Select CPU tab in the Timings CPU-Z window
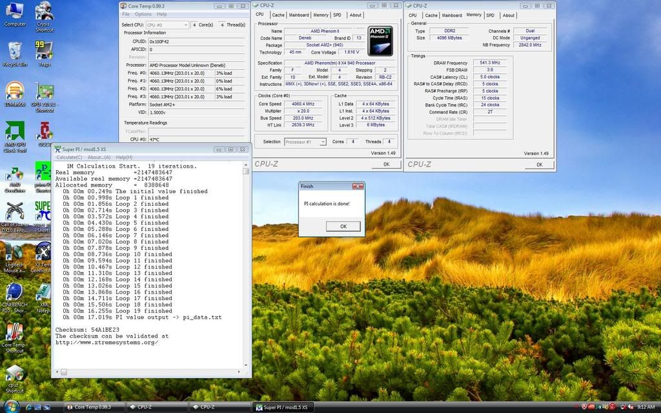Screen dimensions: 661x413 [412, 15]
